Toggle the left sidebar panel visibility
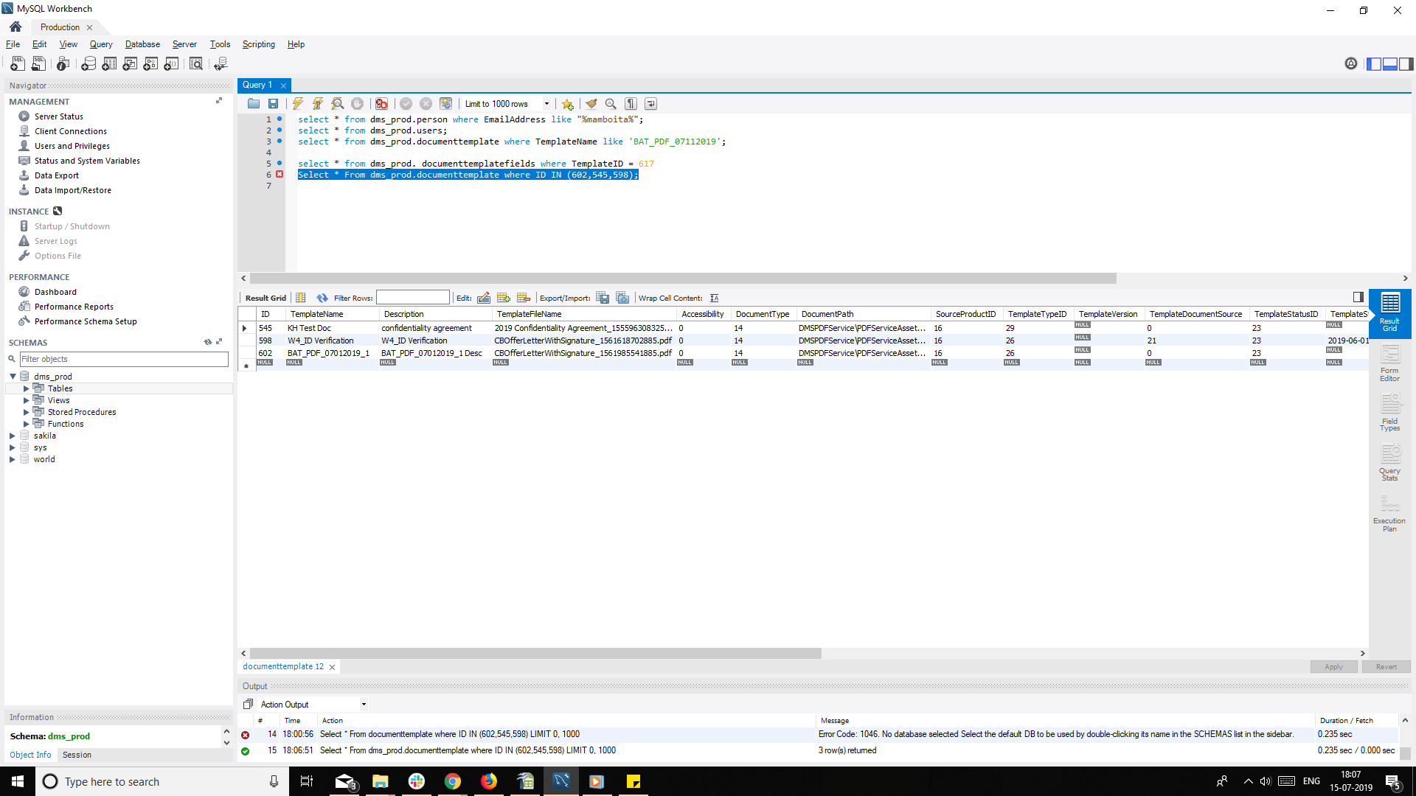The height and width of the screenshot is (796, 1416). 1374,64
